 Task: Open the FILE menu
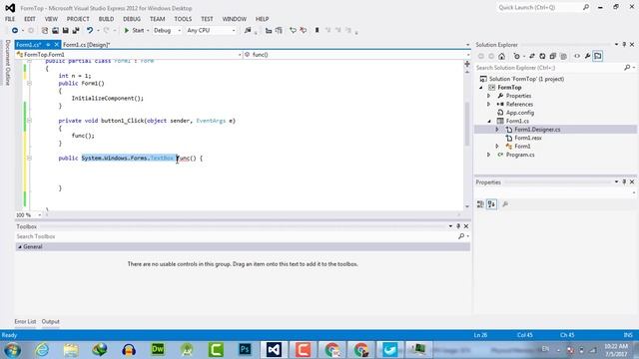click(10, 19)
